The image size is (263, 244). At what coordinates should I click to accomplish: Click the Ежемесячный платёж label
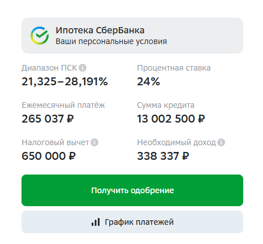pyautogui.click(x=63, y=105)
